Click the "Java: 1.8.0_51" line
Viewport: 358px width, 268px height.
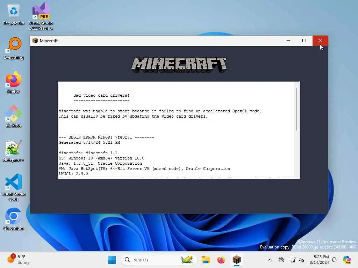point(100,163)
